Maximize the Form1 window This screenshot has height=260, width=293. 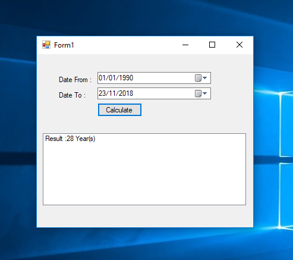pos(212,45)
